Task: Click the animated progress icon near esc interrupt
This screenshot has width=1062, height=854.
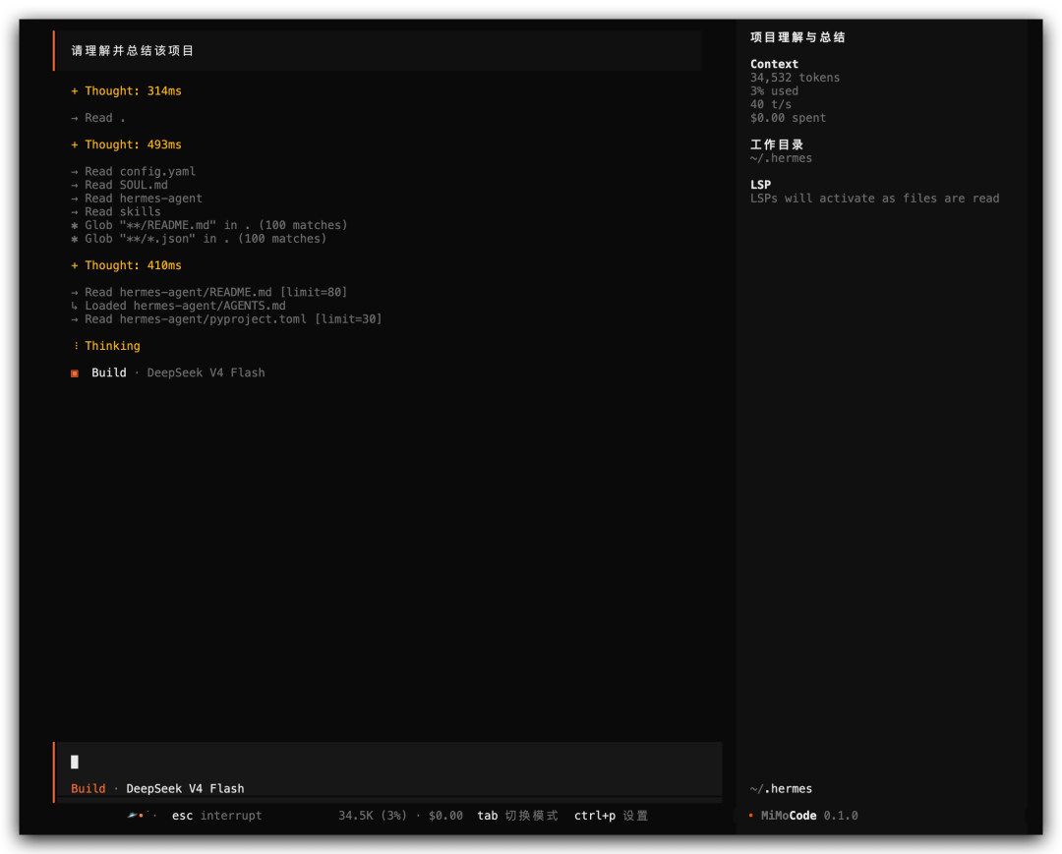Action: tap(142, 816)
